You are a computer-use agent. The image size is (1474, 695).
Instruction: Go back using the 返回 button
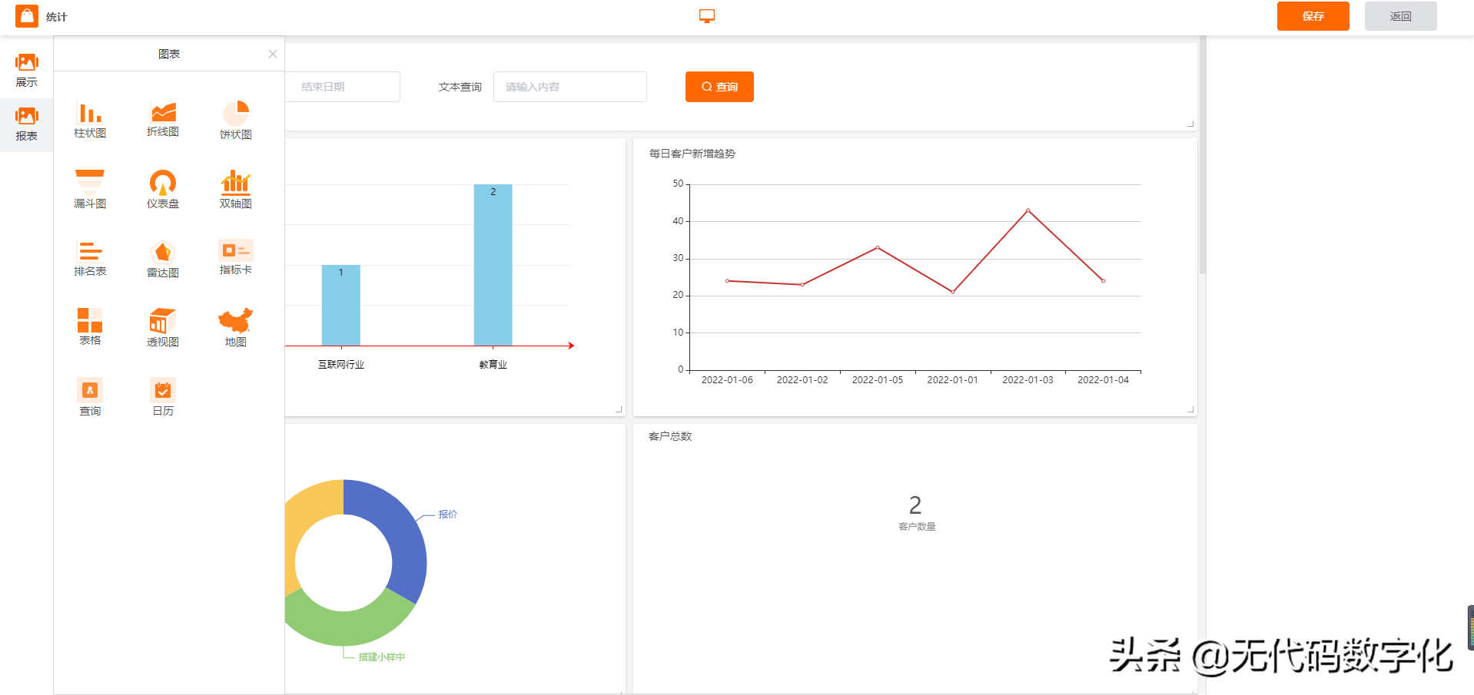click(x=1401, y=16)
